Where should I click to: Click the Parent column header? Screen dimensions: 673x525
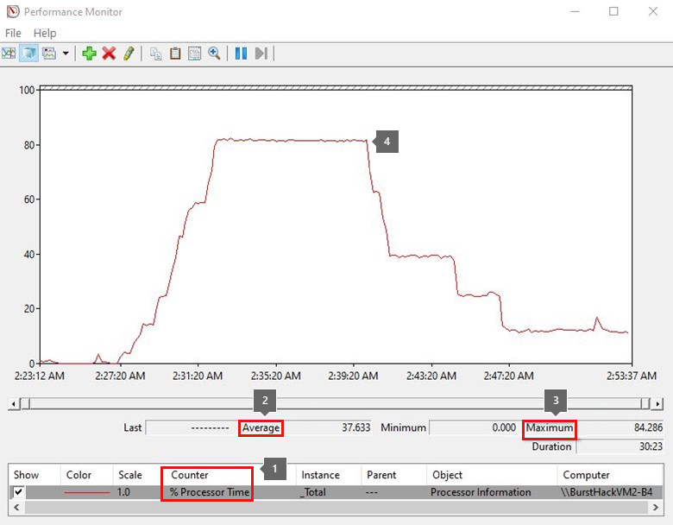coord(381,475)
